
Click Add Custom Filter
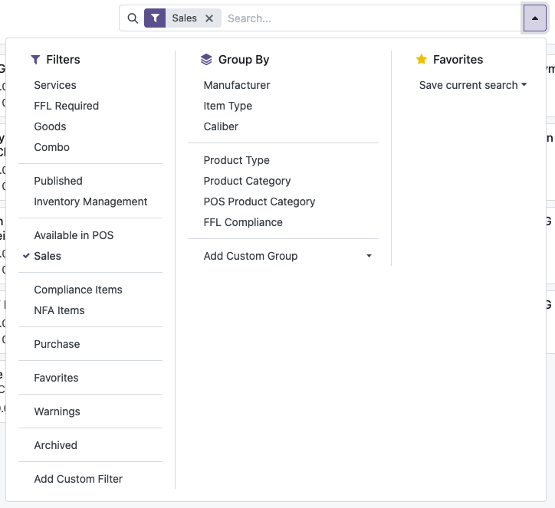click(78, 479)
